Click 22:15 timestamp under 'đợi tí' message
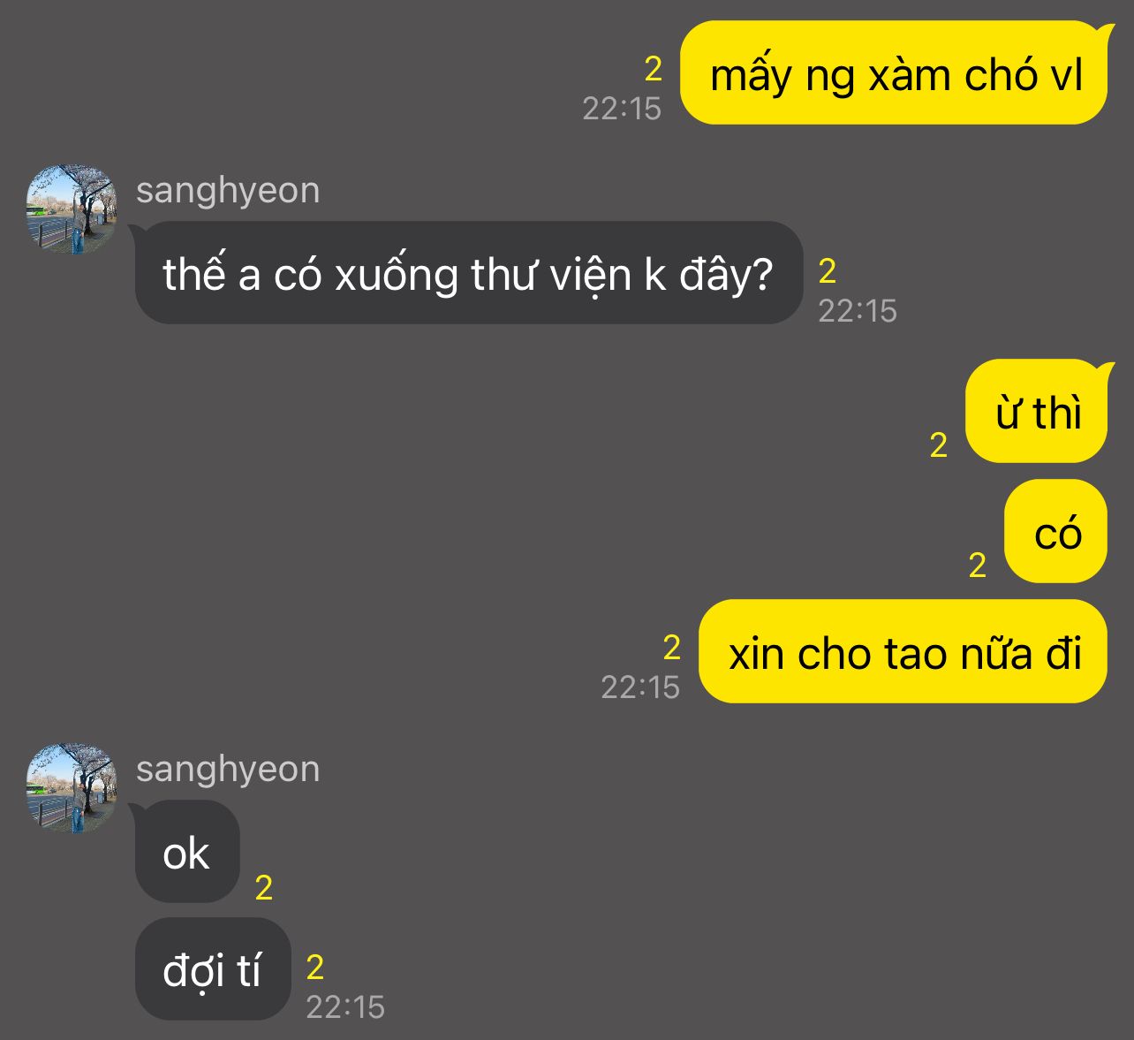1134x1040 pixels. 345,1007
